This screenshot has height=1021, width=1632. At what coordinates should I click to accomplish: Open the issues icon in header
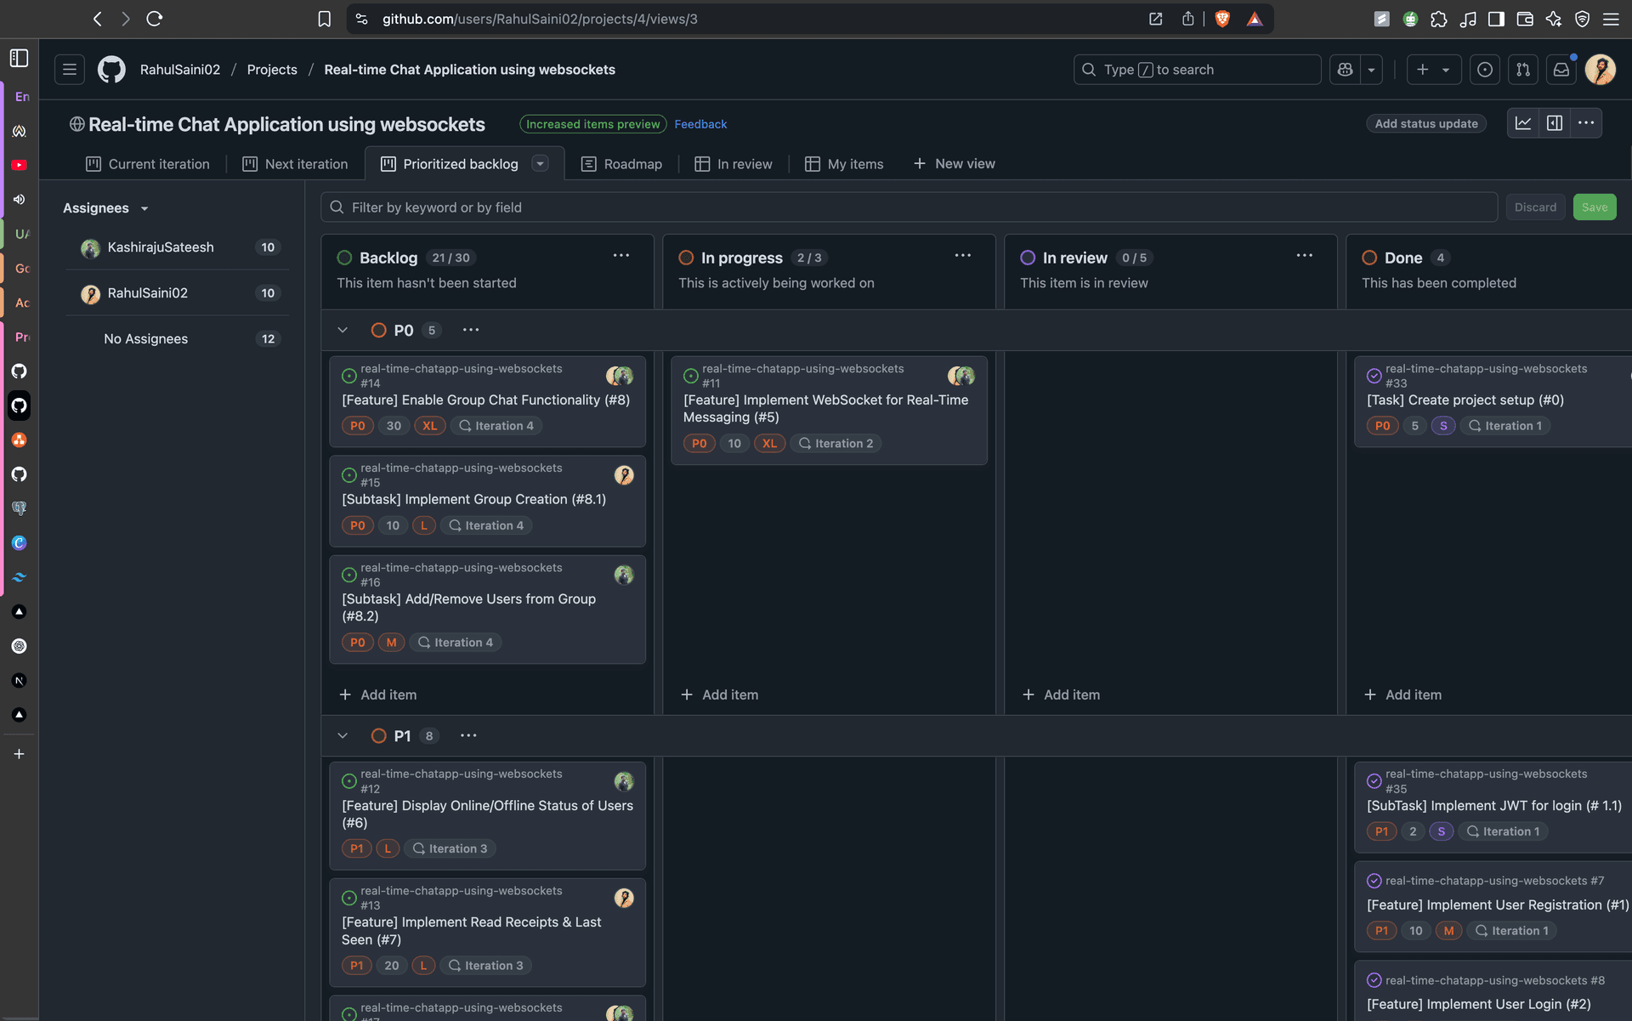click(x=1485, y=70)
